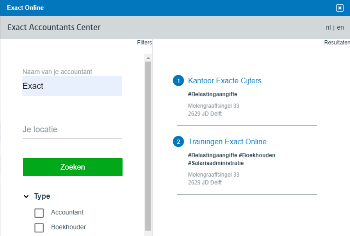Click the #Boekhouden hashtag

click(257, 155)
